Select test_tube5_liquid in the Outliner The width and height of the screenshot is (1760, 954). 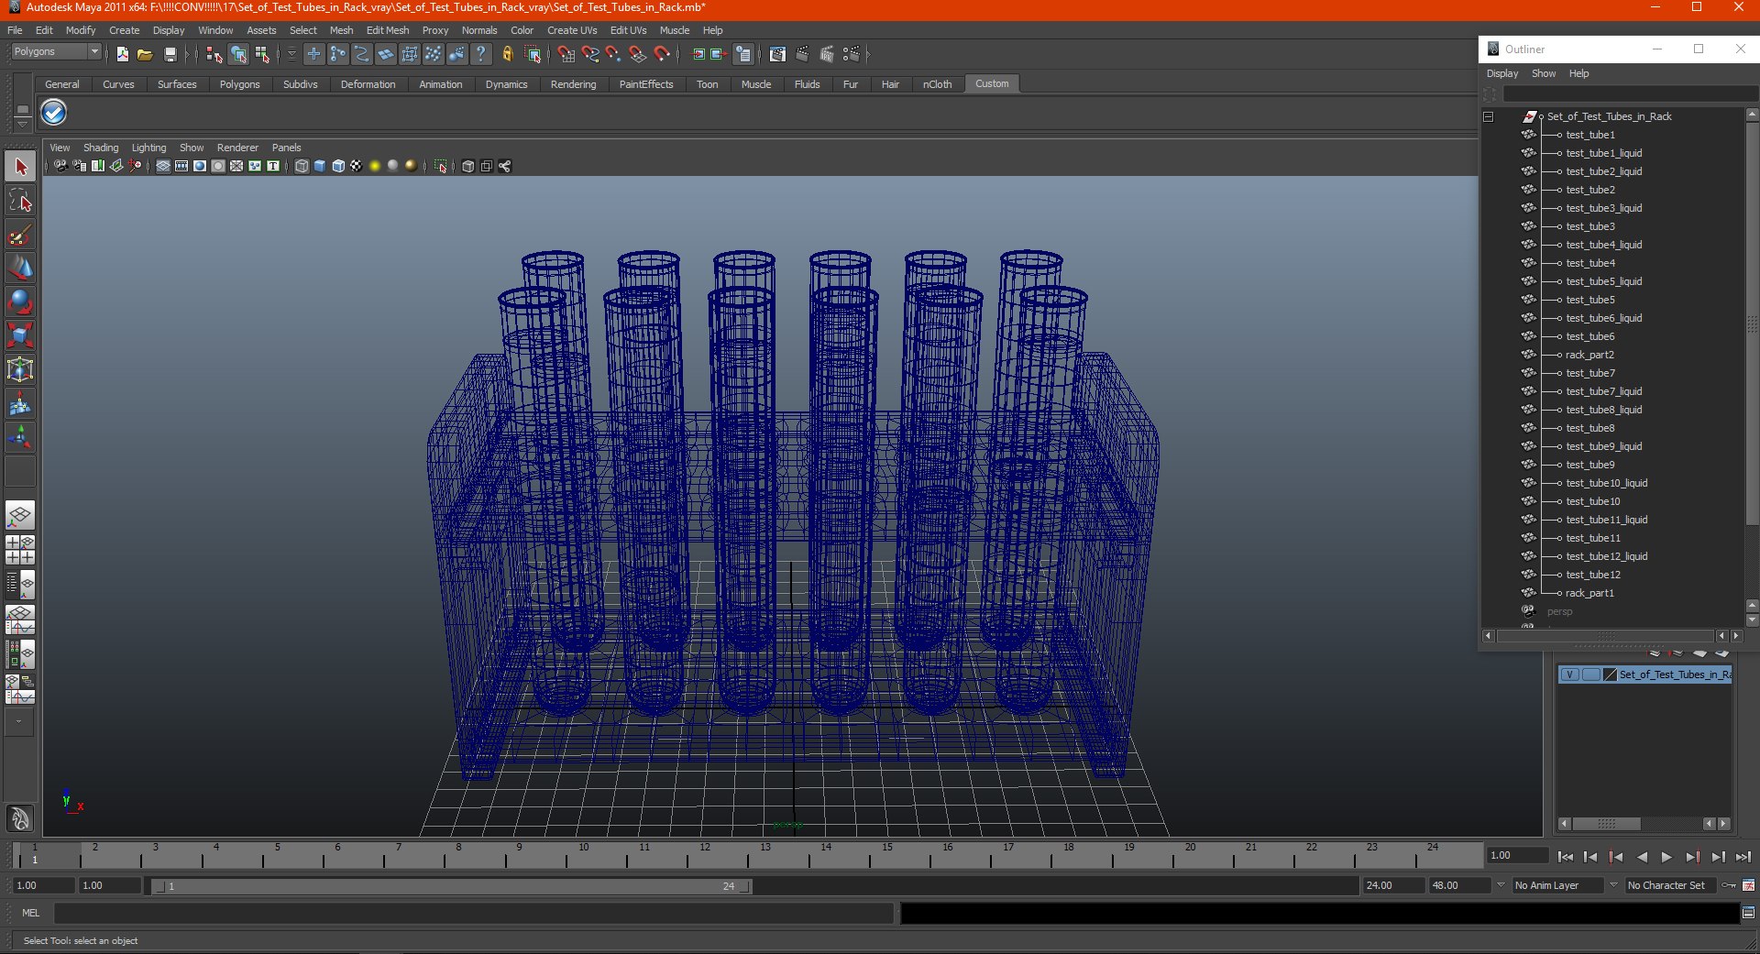1603,281
